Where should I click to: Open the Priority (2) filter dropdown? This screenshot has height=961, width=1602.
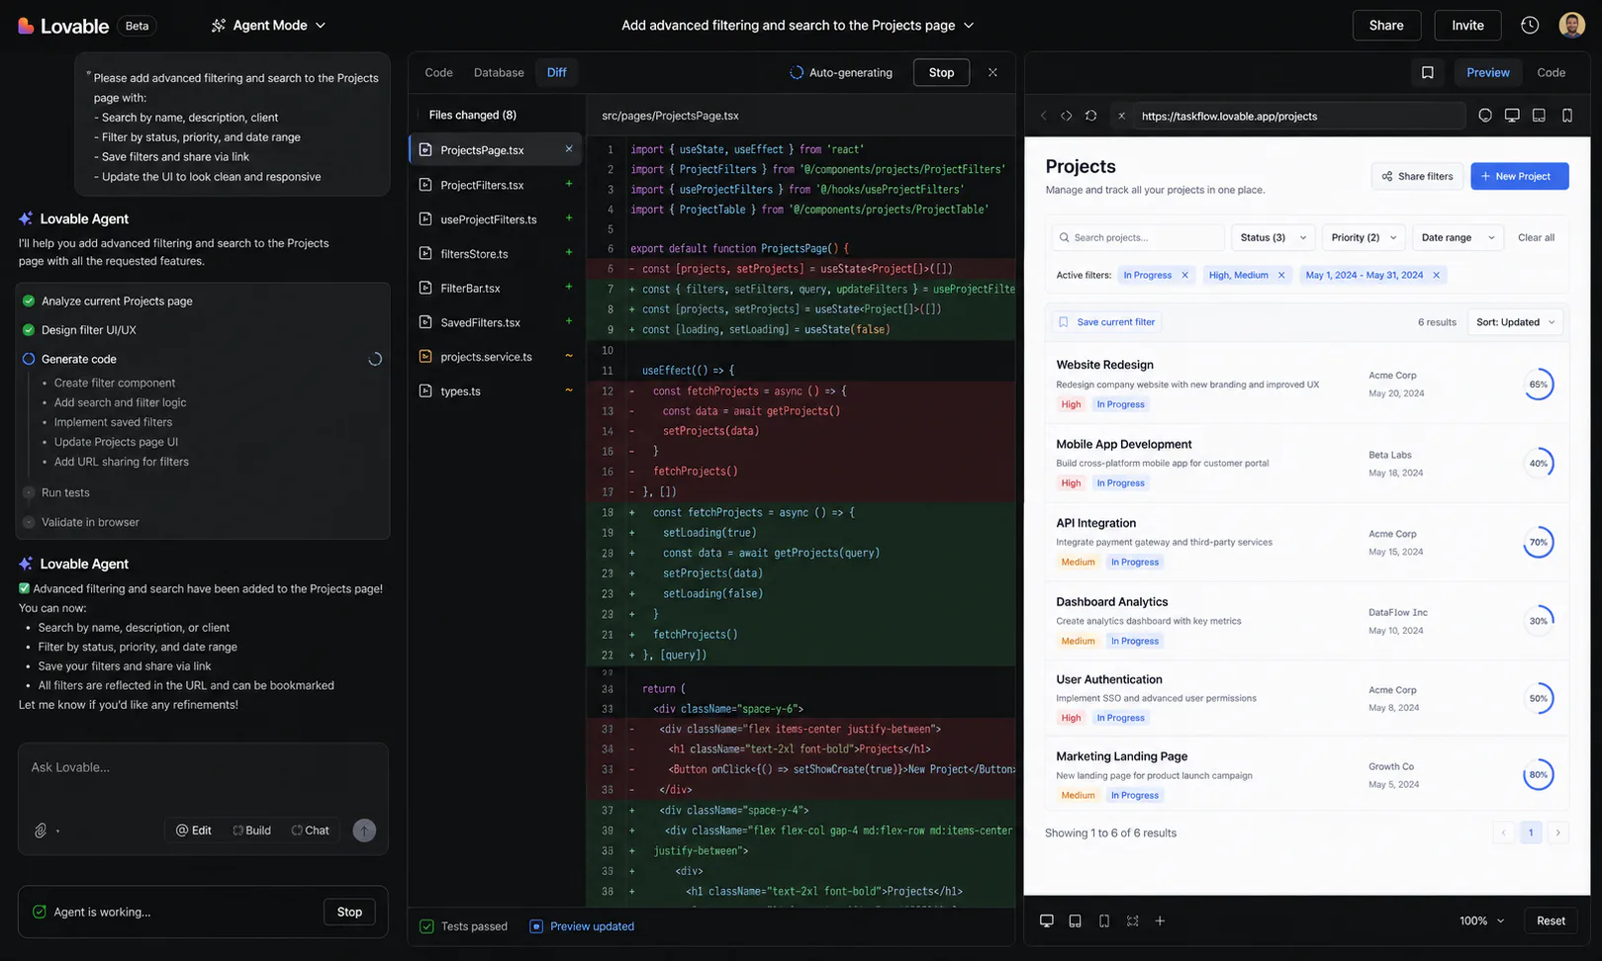1363,237
